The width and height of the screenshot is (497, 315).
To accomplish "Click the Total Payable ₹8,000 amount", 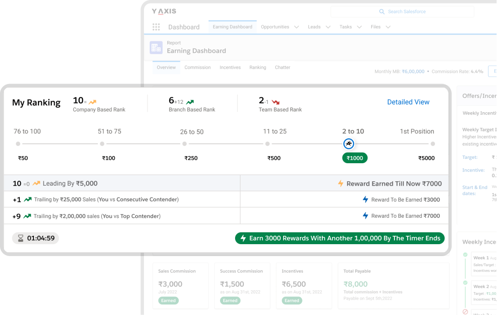I will click(x=355, y=284).
